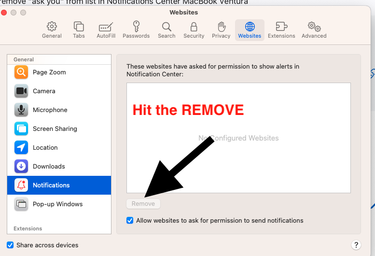This screenshot has height=256, width=375.
Task: Open the Security padlock icon
Action: pos(194,27)
